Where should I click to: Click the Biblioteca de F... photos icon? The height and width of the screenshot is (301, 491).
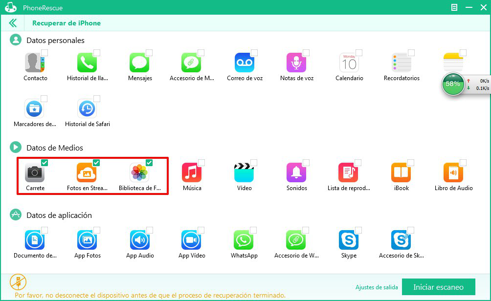click(139, 172)
